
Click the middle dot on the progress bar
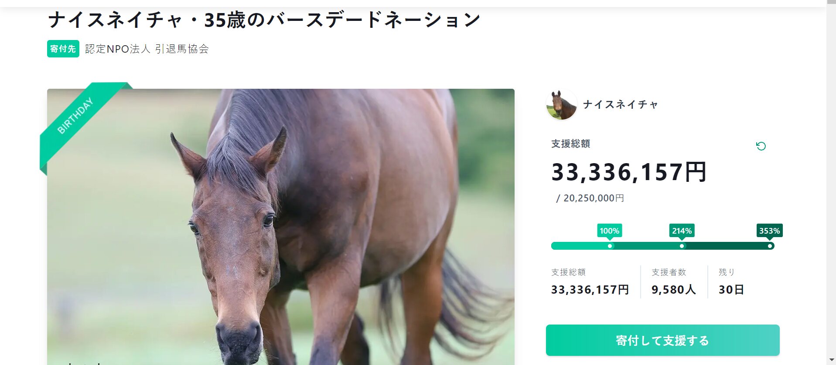coord(682,246)
